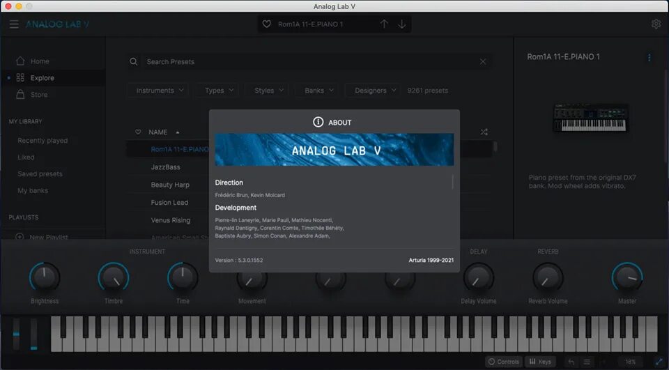Click the Home house icon
This screenshot has height=370, width=669.
point(20,61)
